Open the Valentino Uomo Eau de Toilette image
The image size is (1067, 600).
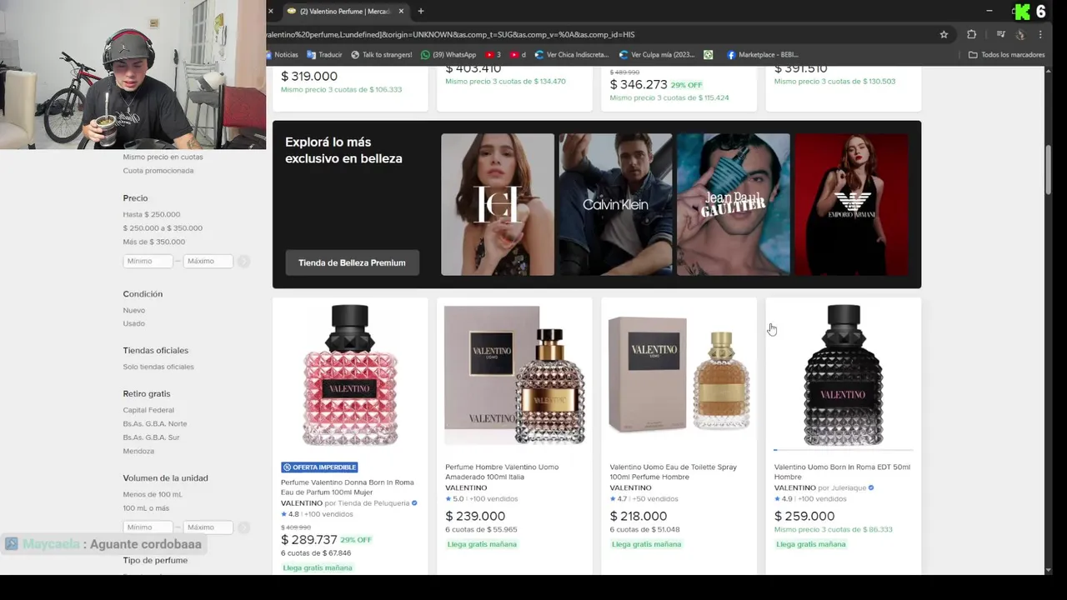click(679, 375)
